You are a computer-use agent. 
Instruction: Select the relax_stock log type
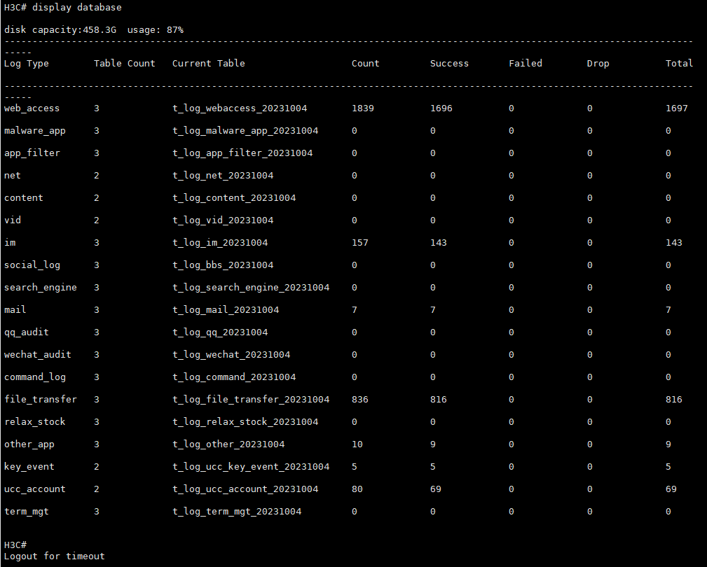tap(35, 422)
